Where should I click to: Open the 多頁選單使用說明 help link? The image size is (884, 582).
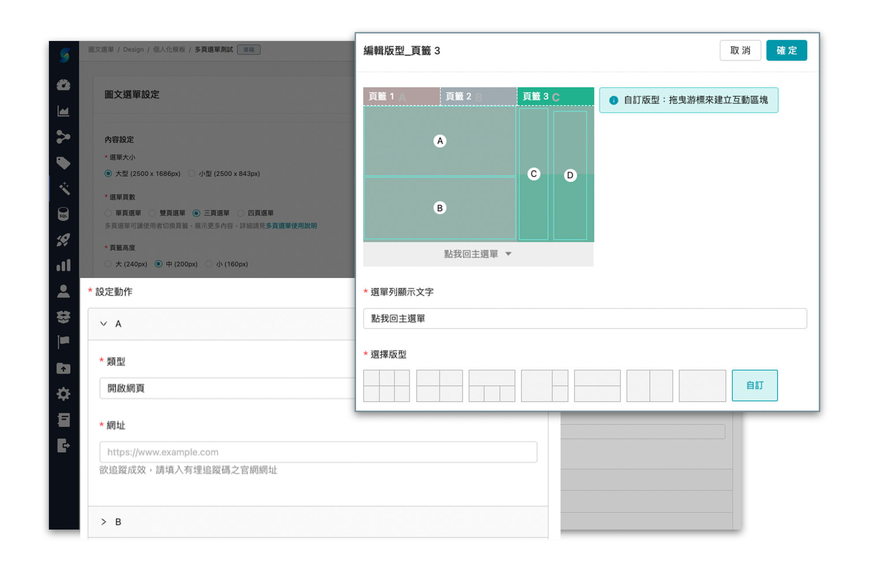pos(291,226)
